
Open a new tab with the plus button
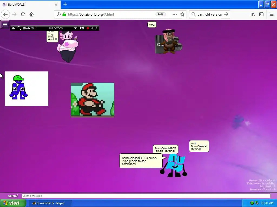pos(65,4)
